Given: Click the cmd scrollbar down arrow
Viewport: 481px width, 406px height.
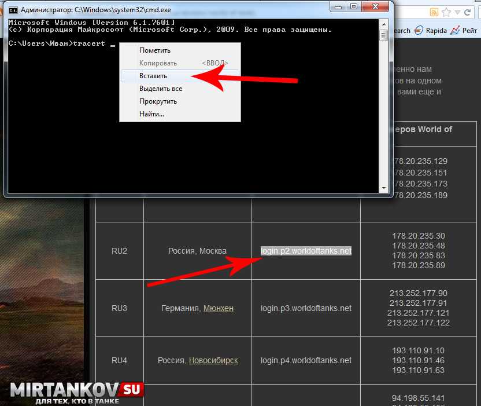Looking at the screenshot, I should pos(383,188).
